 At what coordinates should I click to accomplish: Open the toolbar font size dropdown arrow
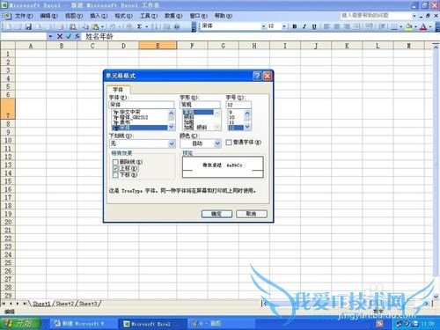coord(284,26)
